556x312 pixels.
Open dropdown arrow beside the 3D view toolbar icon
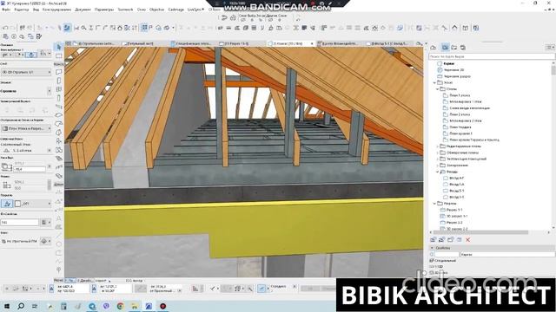(173, 28)
